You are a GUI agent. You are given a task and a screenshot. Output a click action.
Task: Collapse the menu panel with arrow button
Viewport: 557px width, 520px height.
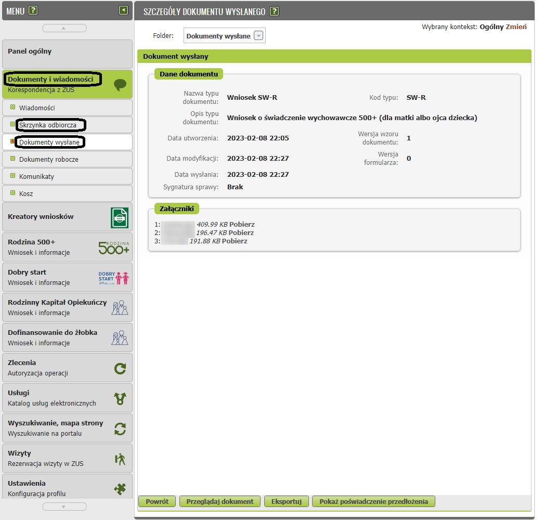point(123,10)
